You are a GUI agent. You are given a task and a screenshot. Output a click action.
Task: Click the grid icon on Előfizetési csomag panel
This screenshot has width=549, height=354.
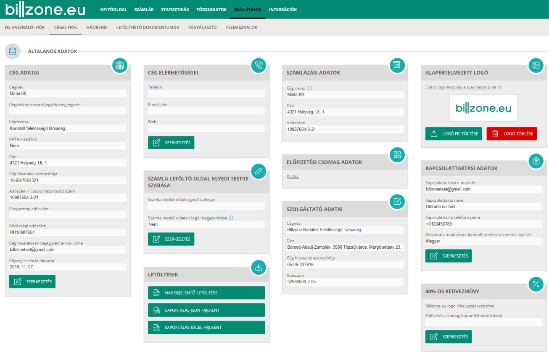tap(397, 155)
